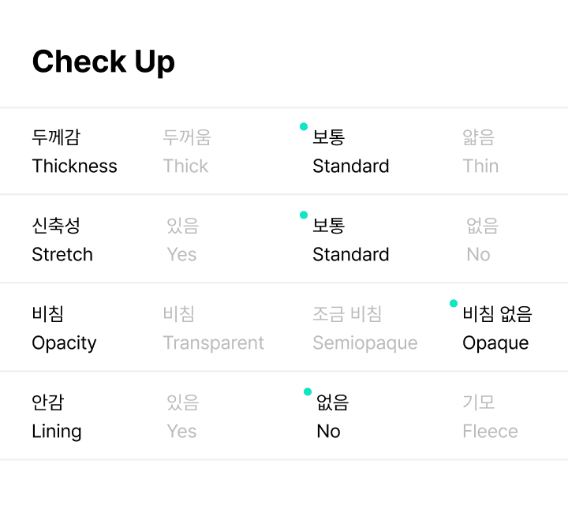
Task: Select the Thick thickness option
Action: coord(186,152)
